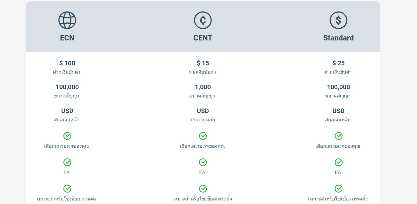
Task: Select the ECN account heading
Action: tap(67, 38)
